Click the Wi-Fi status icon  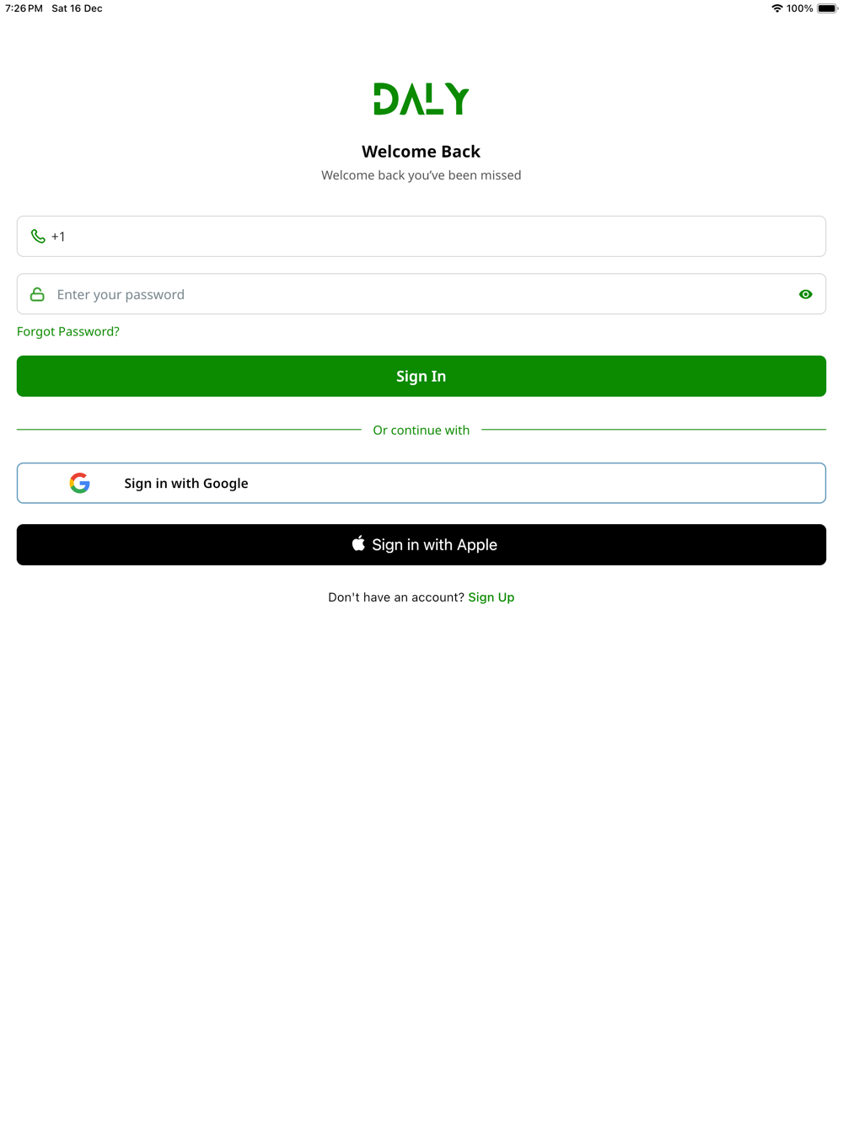[x=777, y=8]
